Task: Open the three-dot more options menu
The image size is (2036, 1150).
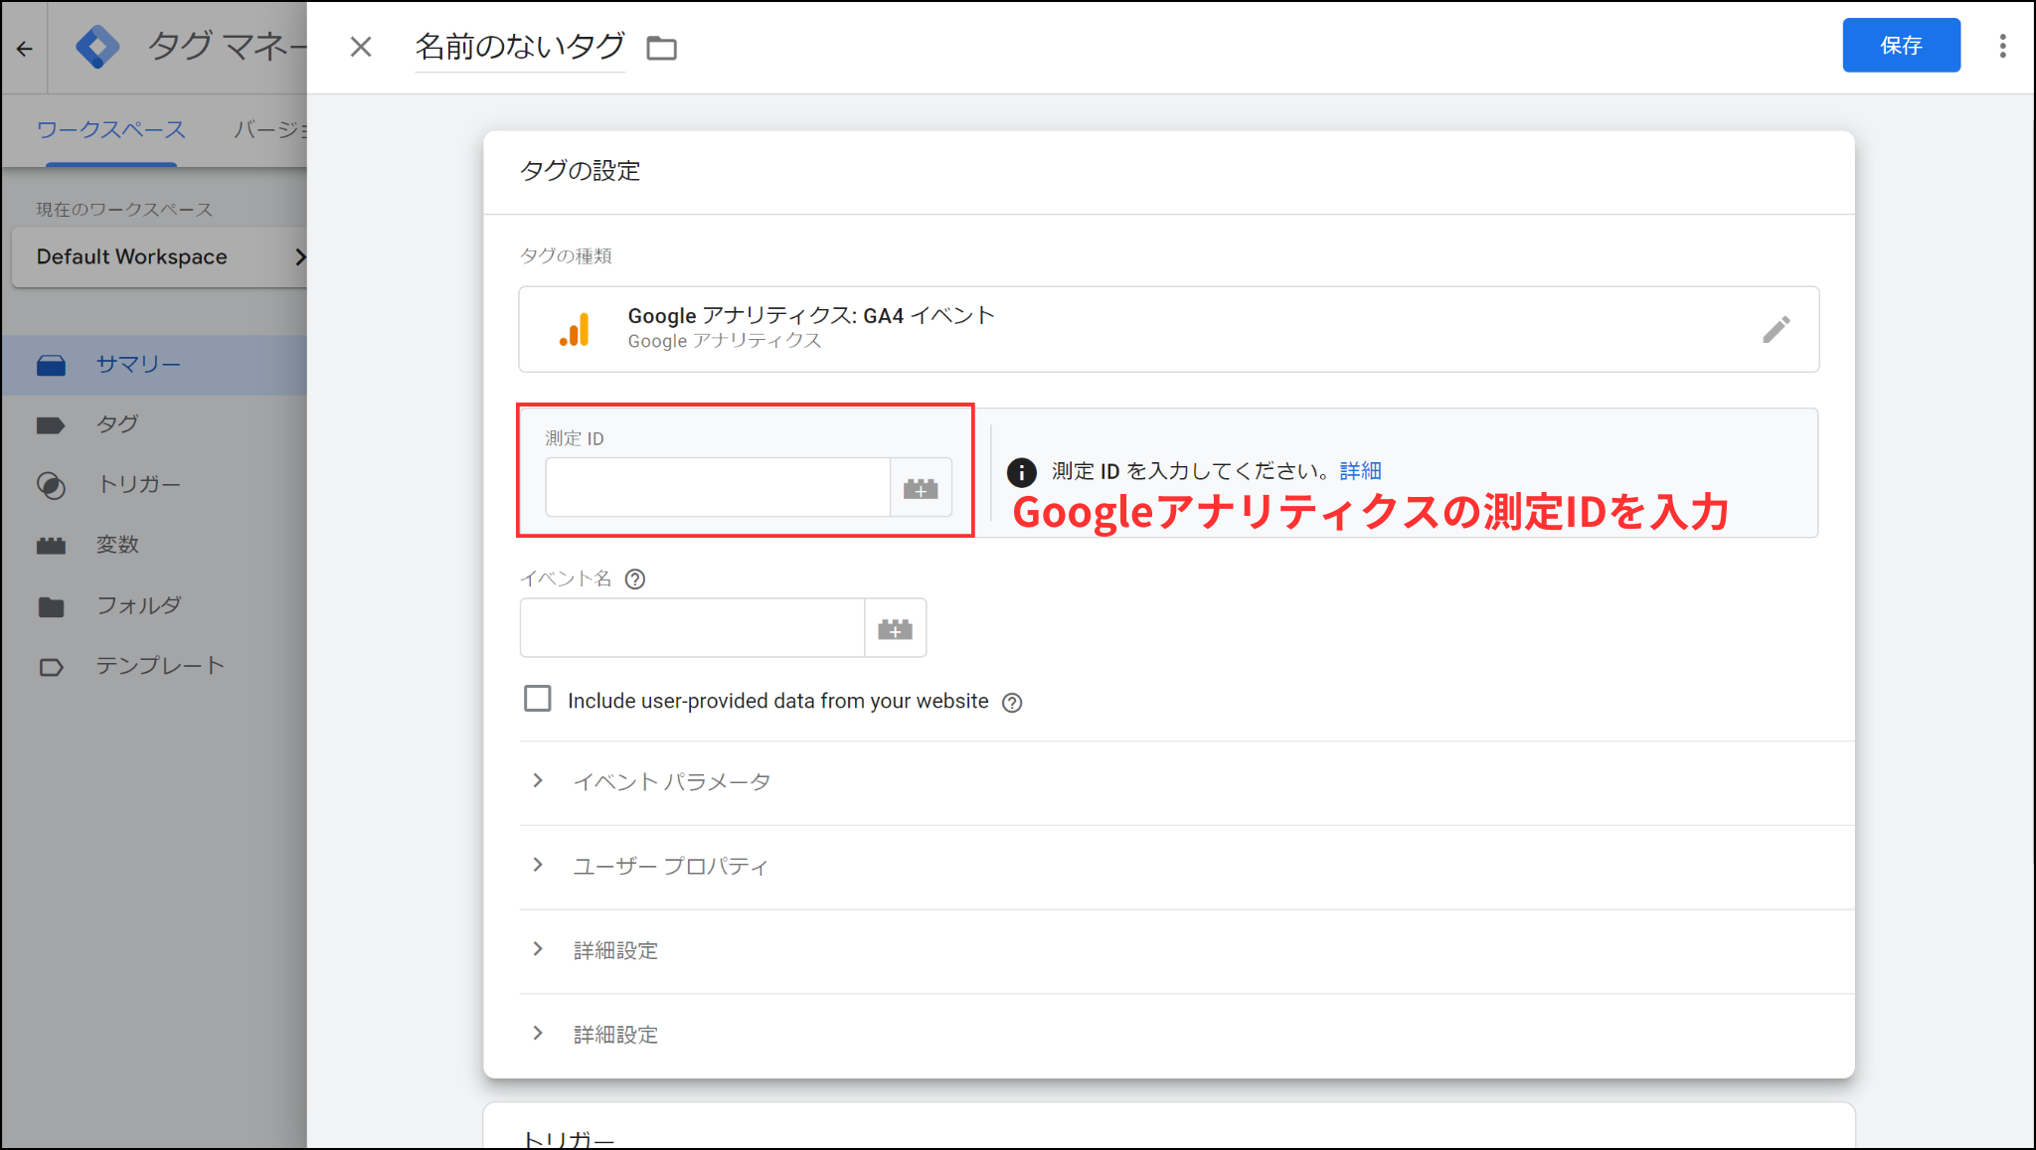Action: pos(2002,46)
